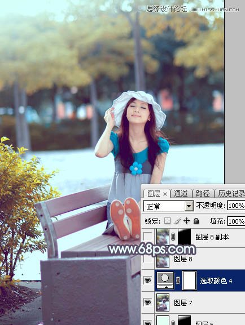Show the 图层 8 layer visibility
The width and height of the screenshot is (245, 325).
[148, 259]
